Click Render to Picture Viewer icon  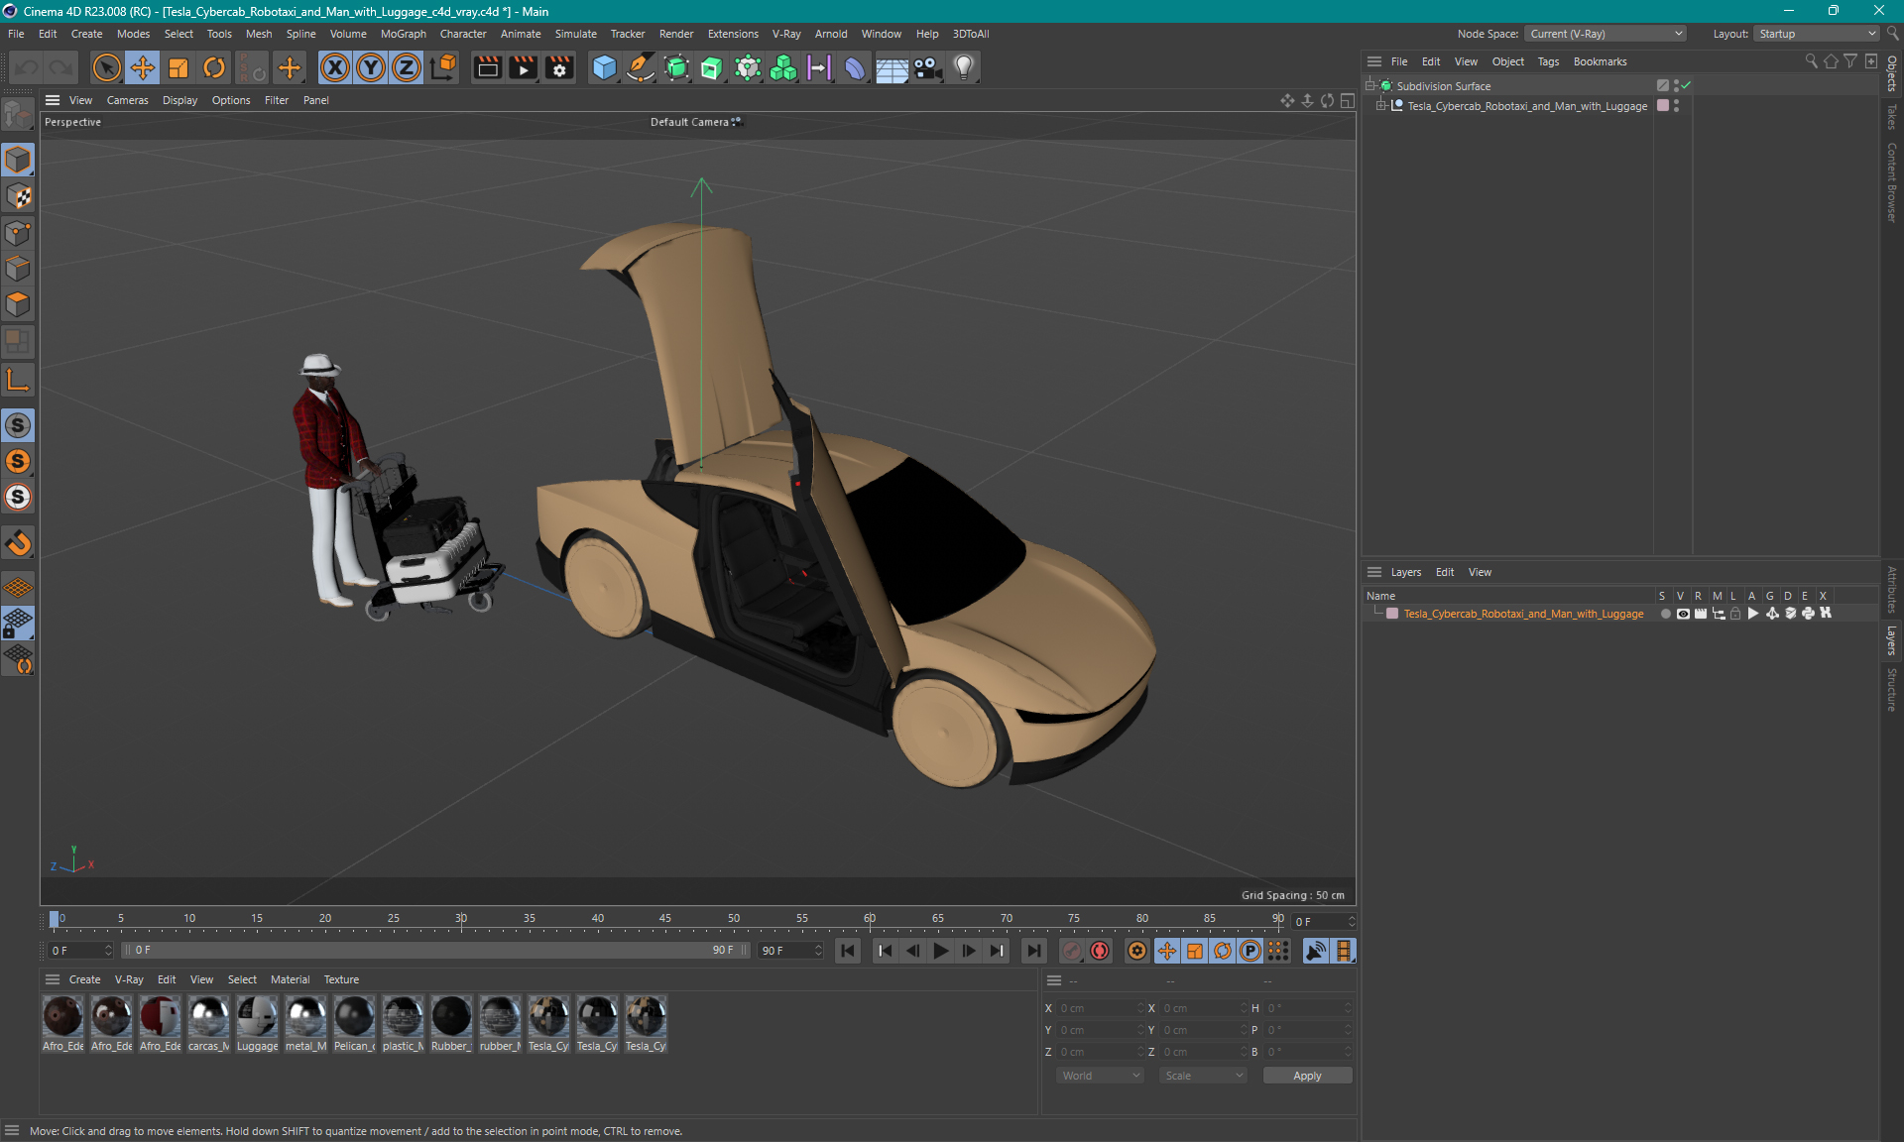click(523, 67)
